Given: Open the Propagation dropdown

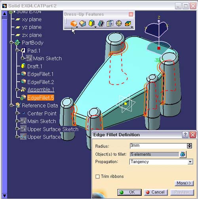Looking at the screenshot, I should pos(190,162).
